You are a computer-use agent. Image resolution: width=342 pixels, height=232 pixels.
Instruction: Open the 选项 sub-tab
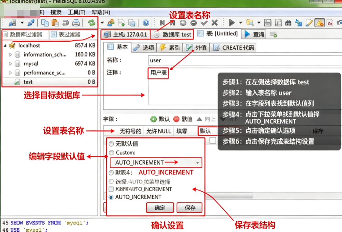coord(144,48)
